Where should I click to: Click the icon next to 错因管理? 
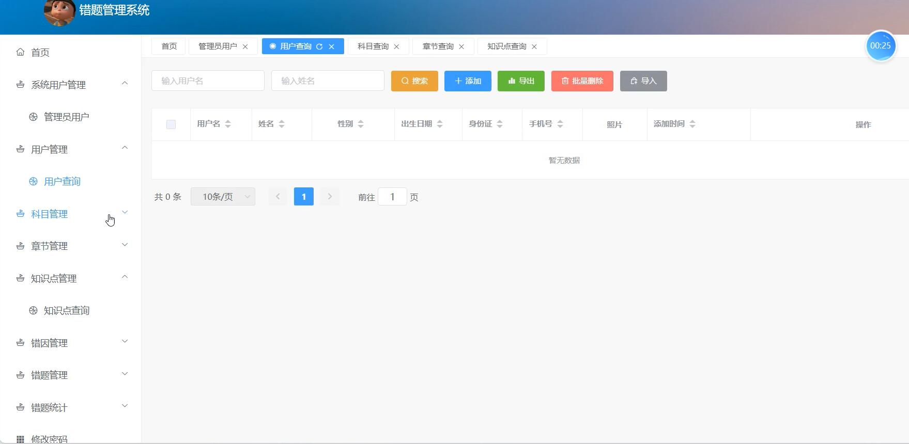[20, 342]
